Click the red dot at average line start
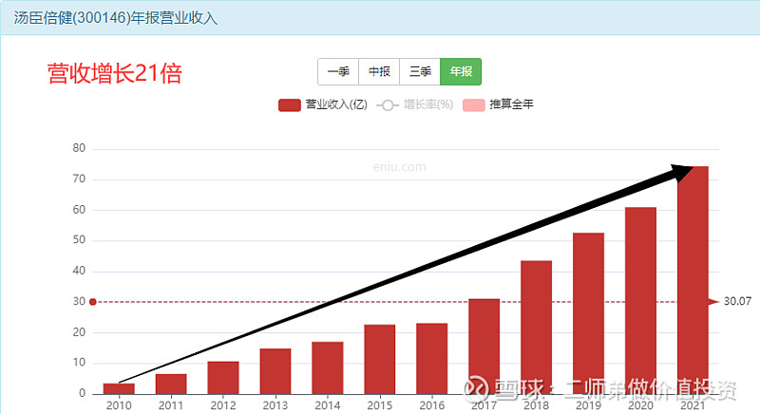Image resolution: width=760 pixels, height=414 pixels. [93, 302]
